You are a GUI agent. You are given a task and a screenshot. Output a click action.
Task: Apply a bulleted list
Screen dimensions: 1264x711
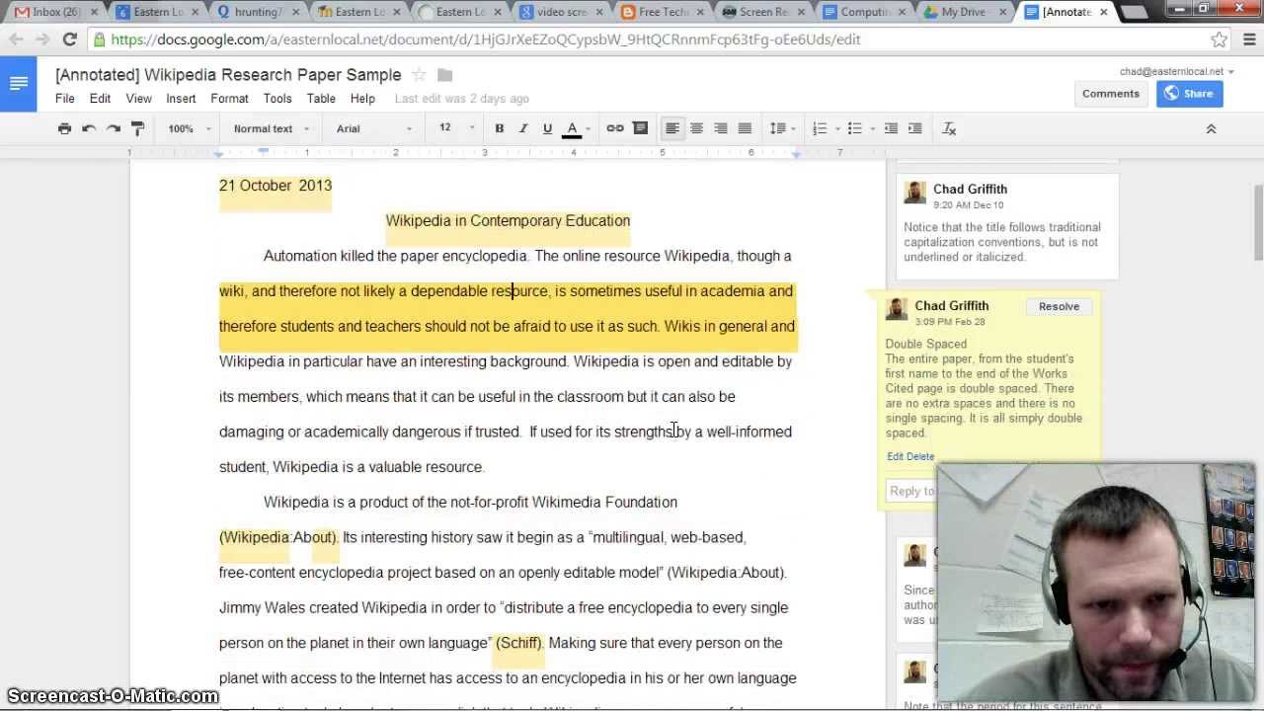click(855, 128)
